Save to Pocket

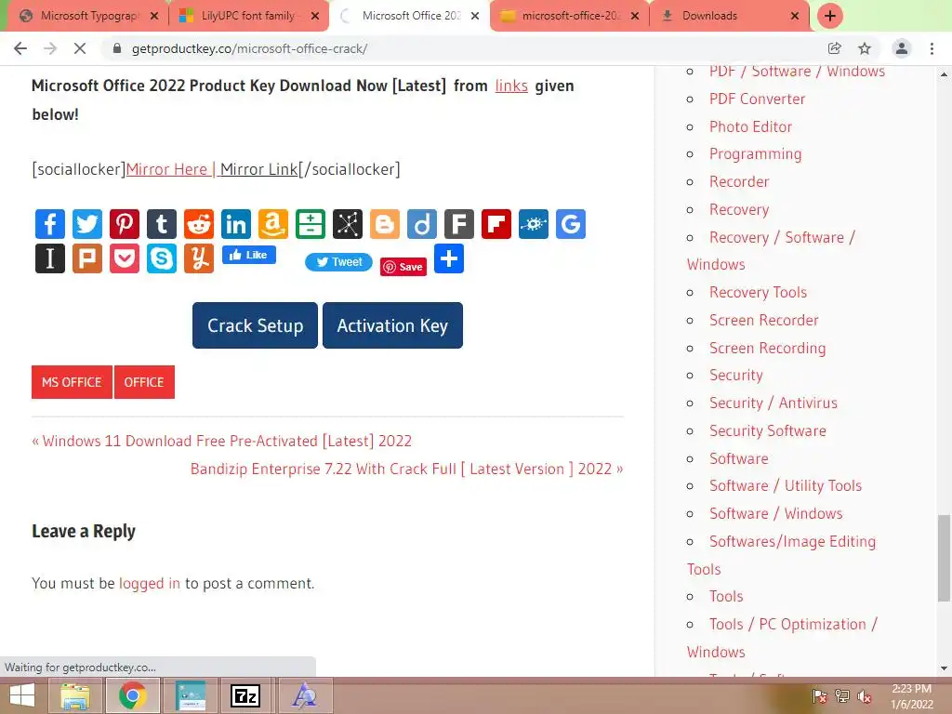pos(125,258)
